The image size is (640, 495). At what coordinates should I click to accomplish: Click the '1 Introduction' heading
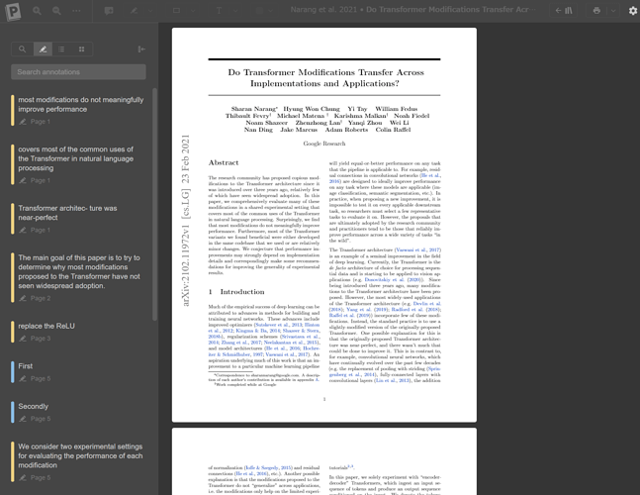click(x=236, y=292)
